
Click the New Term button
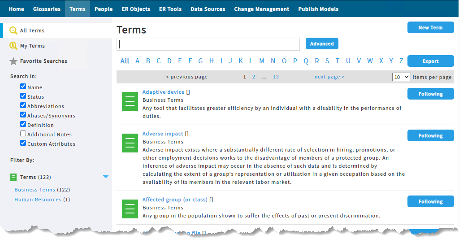click(x=431, y=27)
